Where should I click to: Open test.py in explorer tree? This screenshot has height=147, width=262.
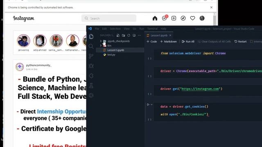(x=120, y=54)
